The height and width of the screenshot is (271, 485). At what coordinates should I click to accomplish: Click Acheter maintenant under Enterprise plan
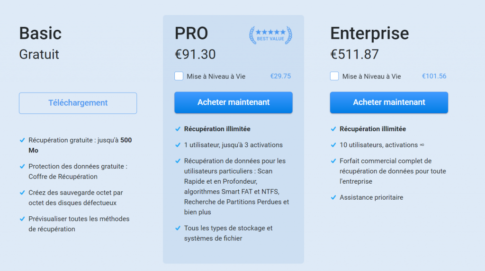[x=389, y=102]
